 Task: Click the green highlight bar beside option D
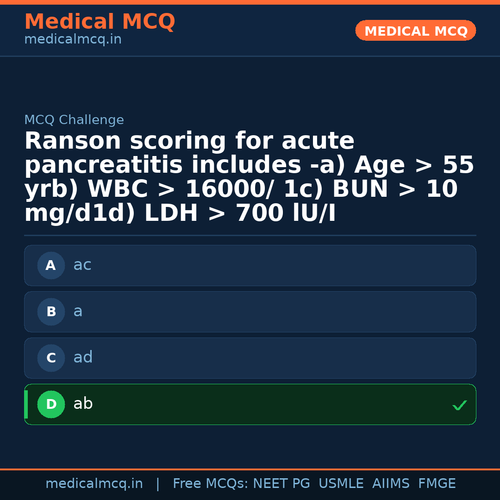25,404
